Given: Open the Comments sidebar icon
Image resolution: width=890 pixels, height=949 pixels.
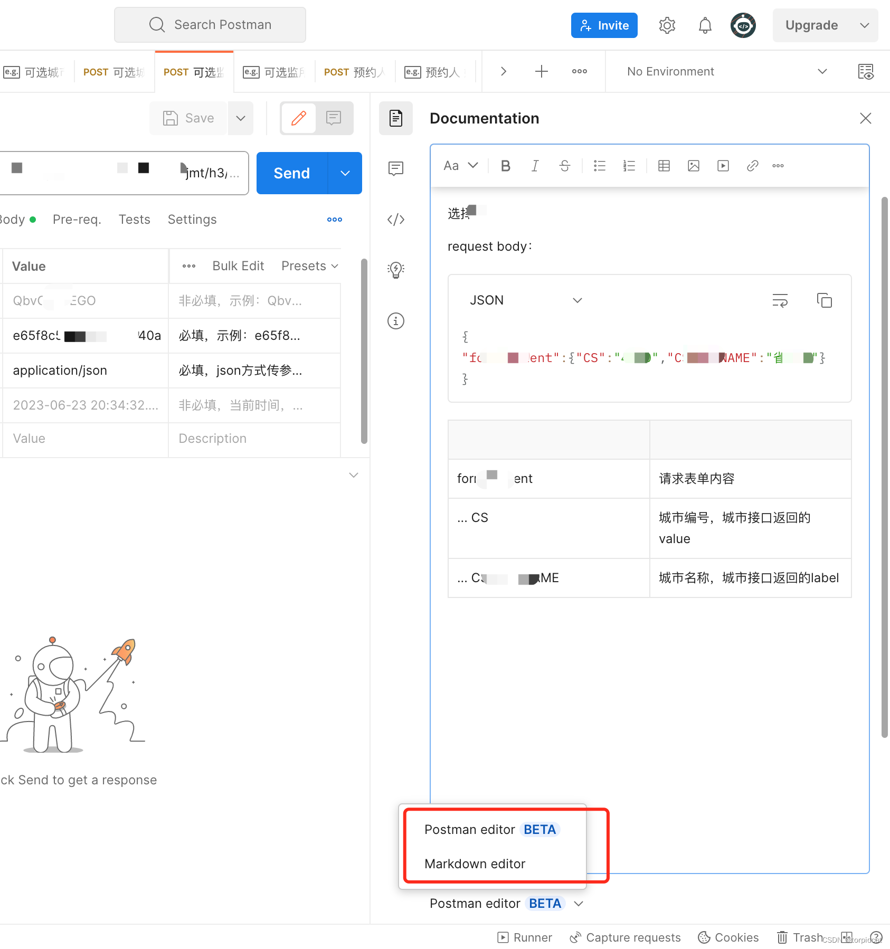Looking at the screenshot, I should [396, 169].
